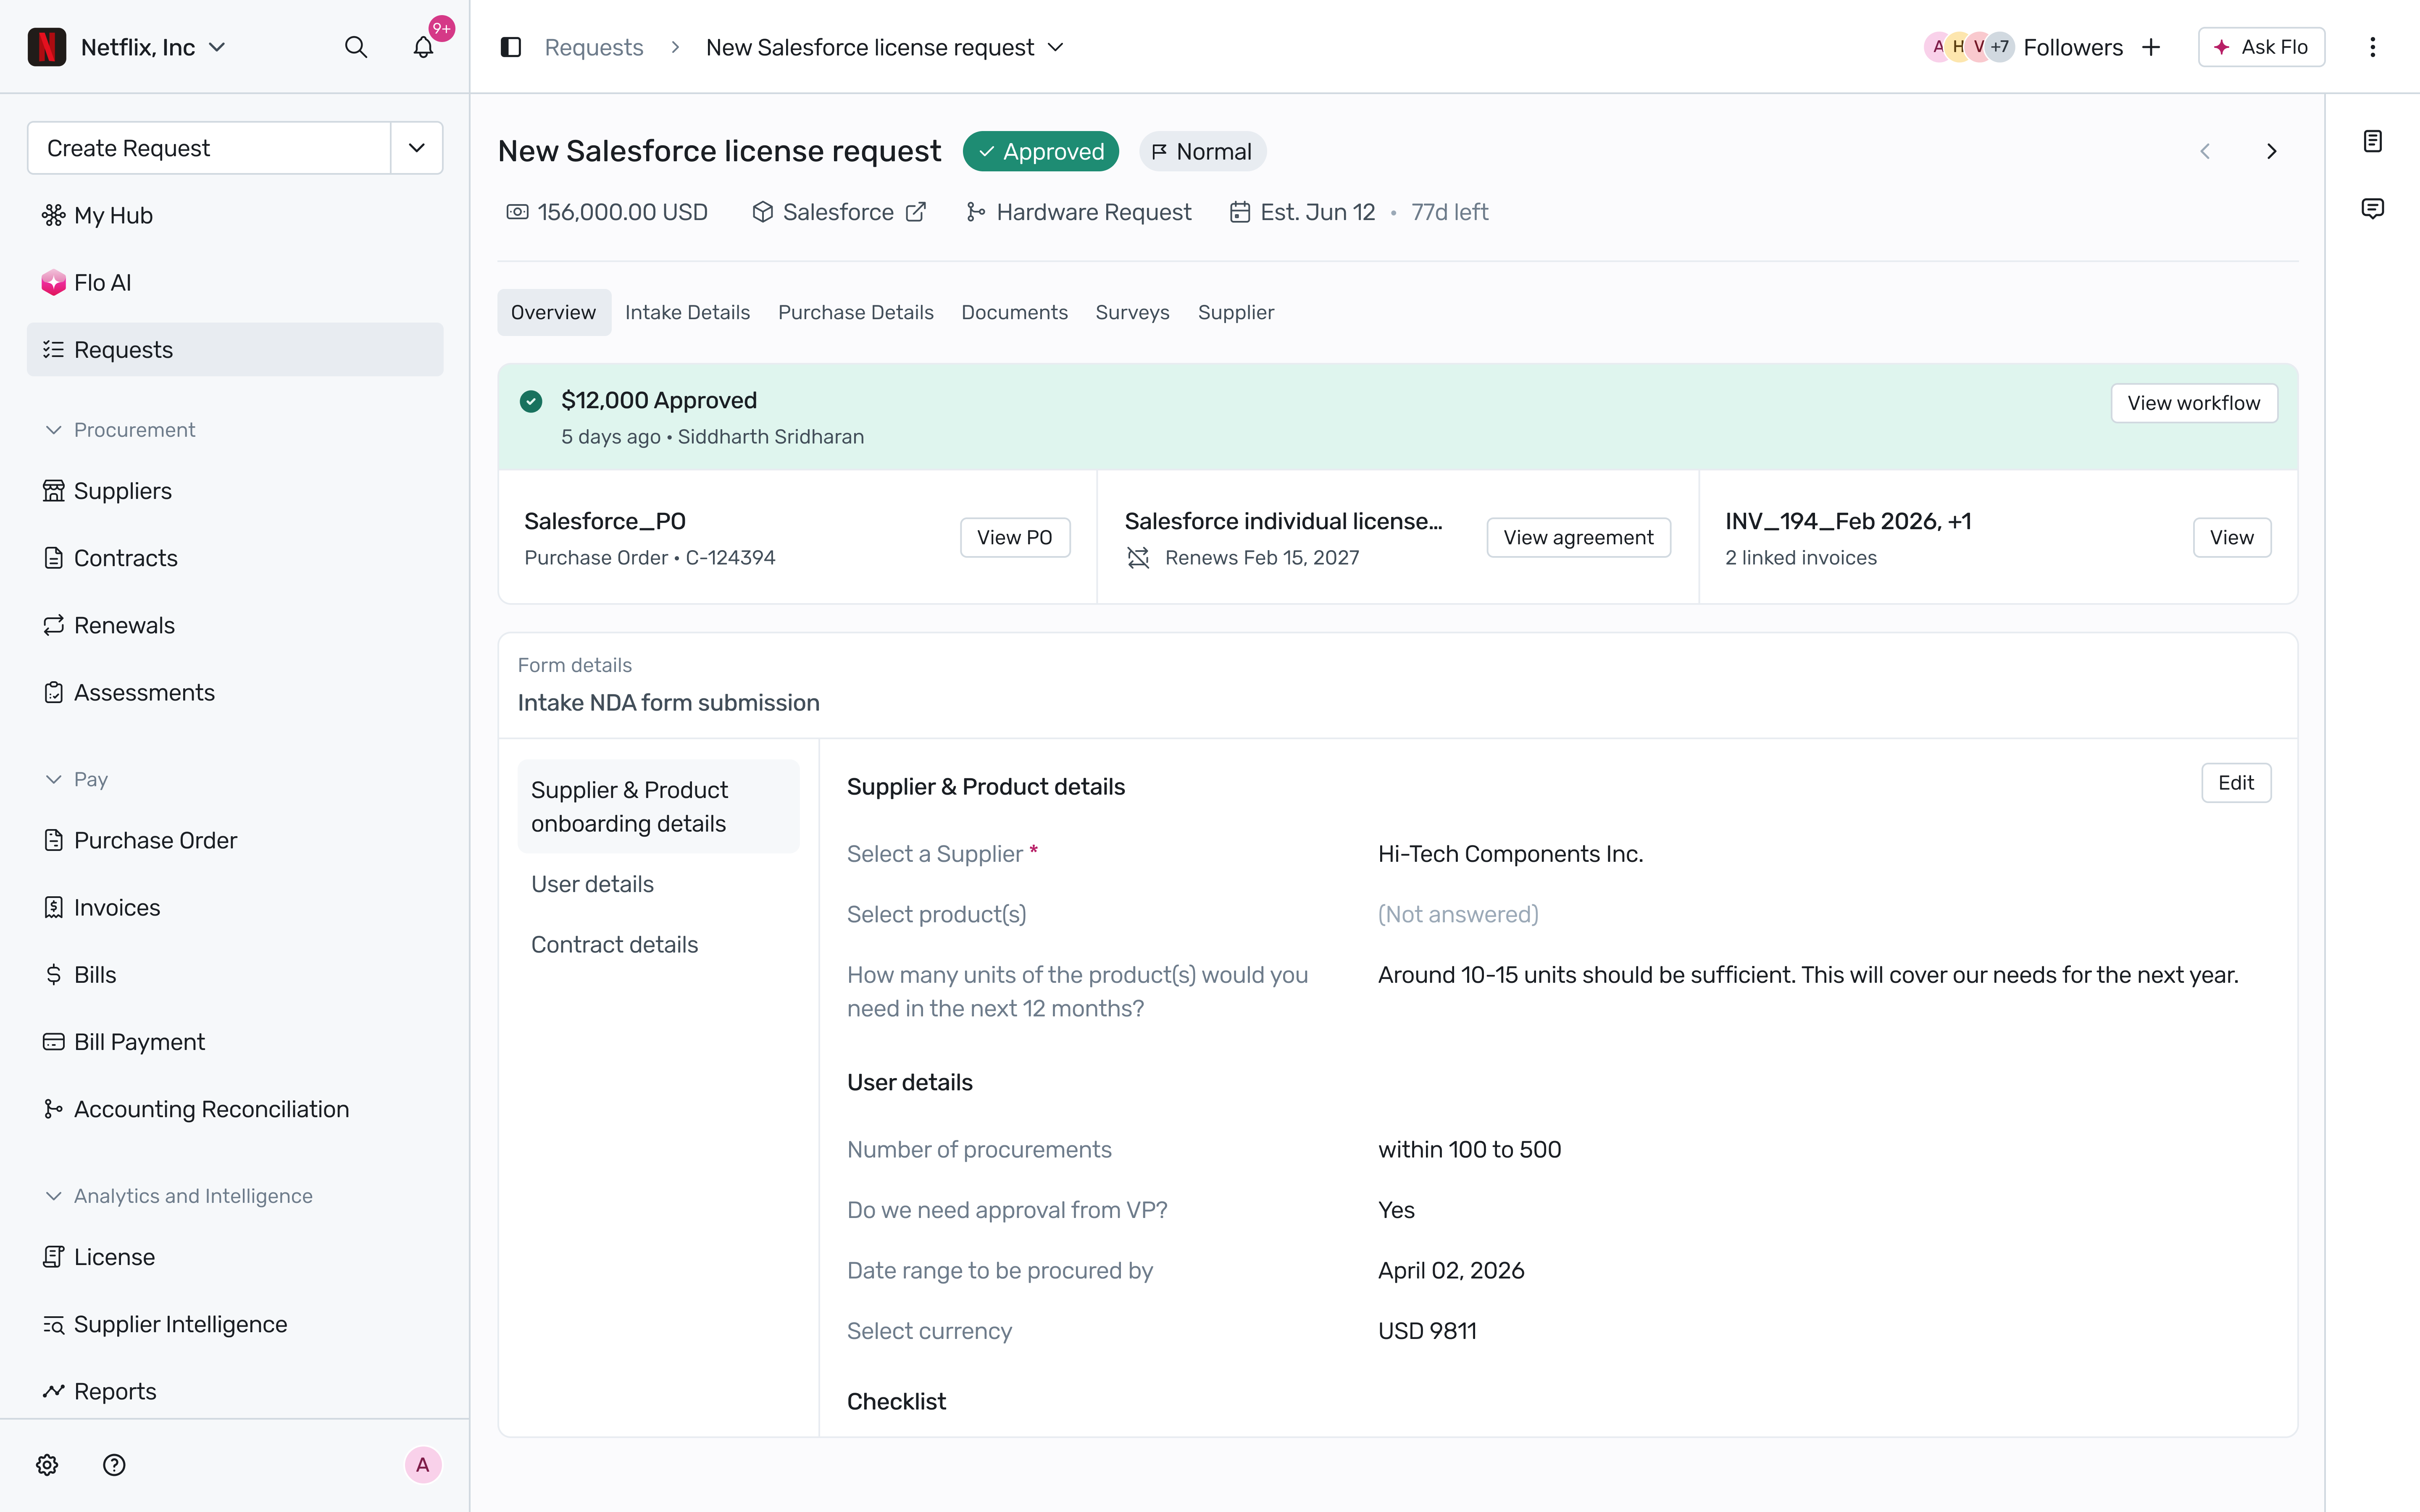Click the followers avatar group

coord(1969,47)
